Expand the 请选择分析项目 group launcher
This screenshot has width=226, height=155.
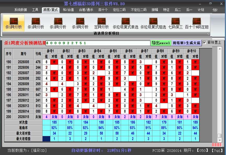click(x=208, y=34)
